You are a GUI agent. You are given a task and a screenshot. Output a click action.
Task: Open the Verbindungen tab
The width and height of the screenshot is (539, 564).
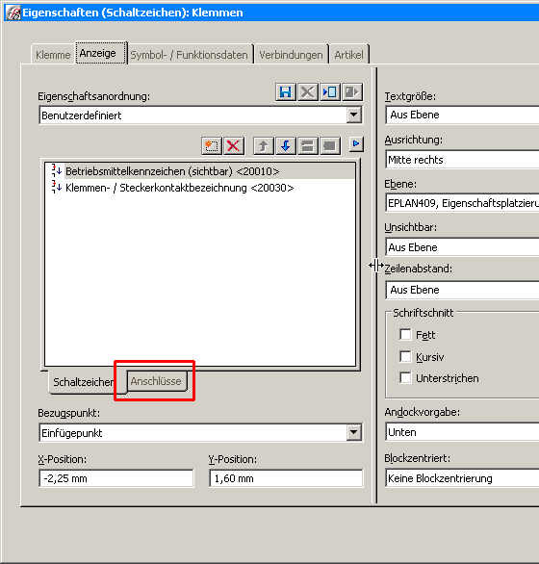tap(291, 55)
